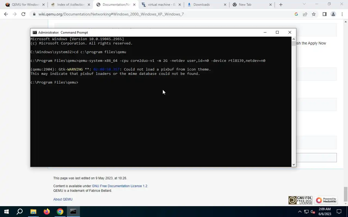
Task: Click the browser page scroll up arrow
Action: [x=346, y=21]
